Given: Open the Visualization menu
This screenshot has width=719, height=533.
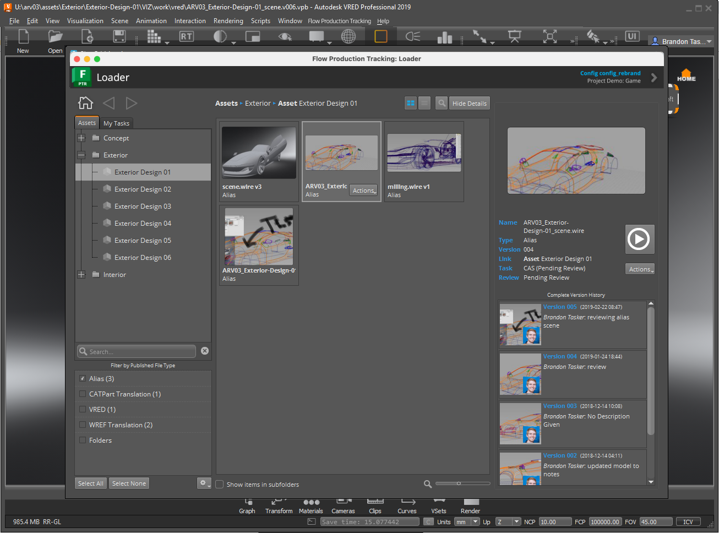Looking at the screenshot, I should click(85, 21).
